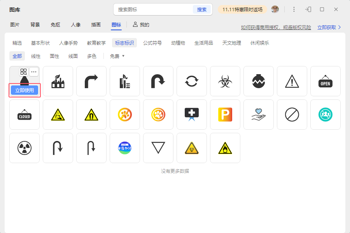The image size is (350, 233).
Task: Pick the yellow hot drink warning triangle
Action: click(x=58, y=115)
